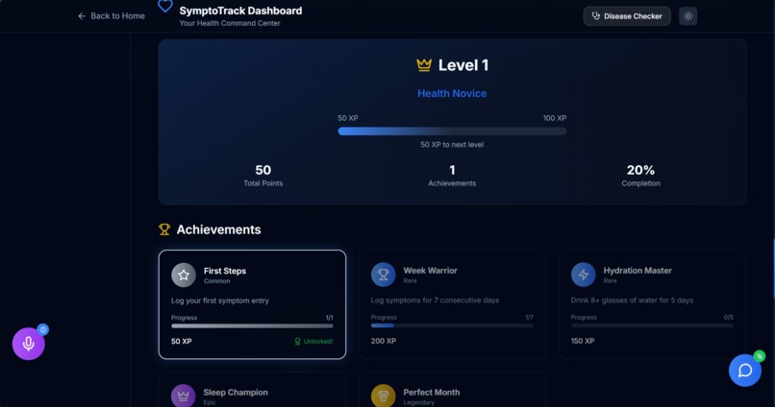
Task: Click the 200 XP reward on Week Warrior
Action: (x=383, y=341)
